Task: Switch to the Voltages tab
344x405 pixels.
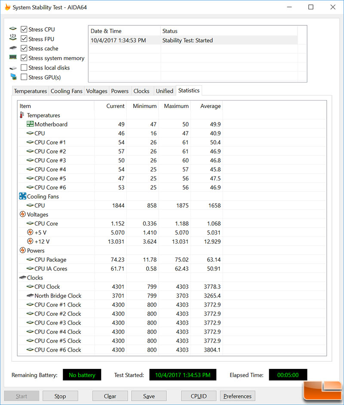Action: pyautogui.click(x=96, y=91)
